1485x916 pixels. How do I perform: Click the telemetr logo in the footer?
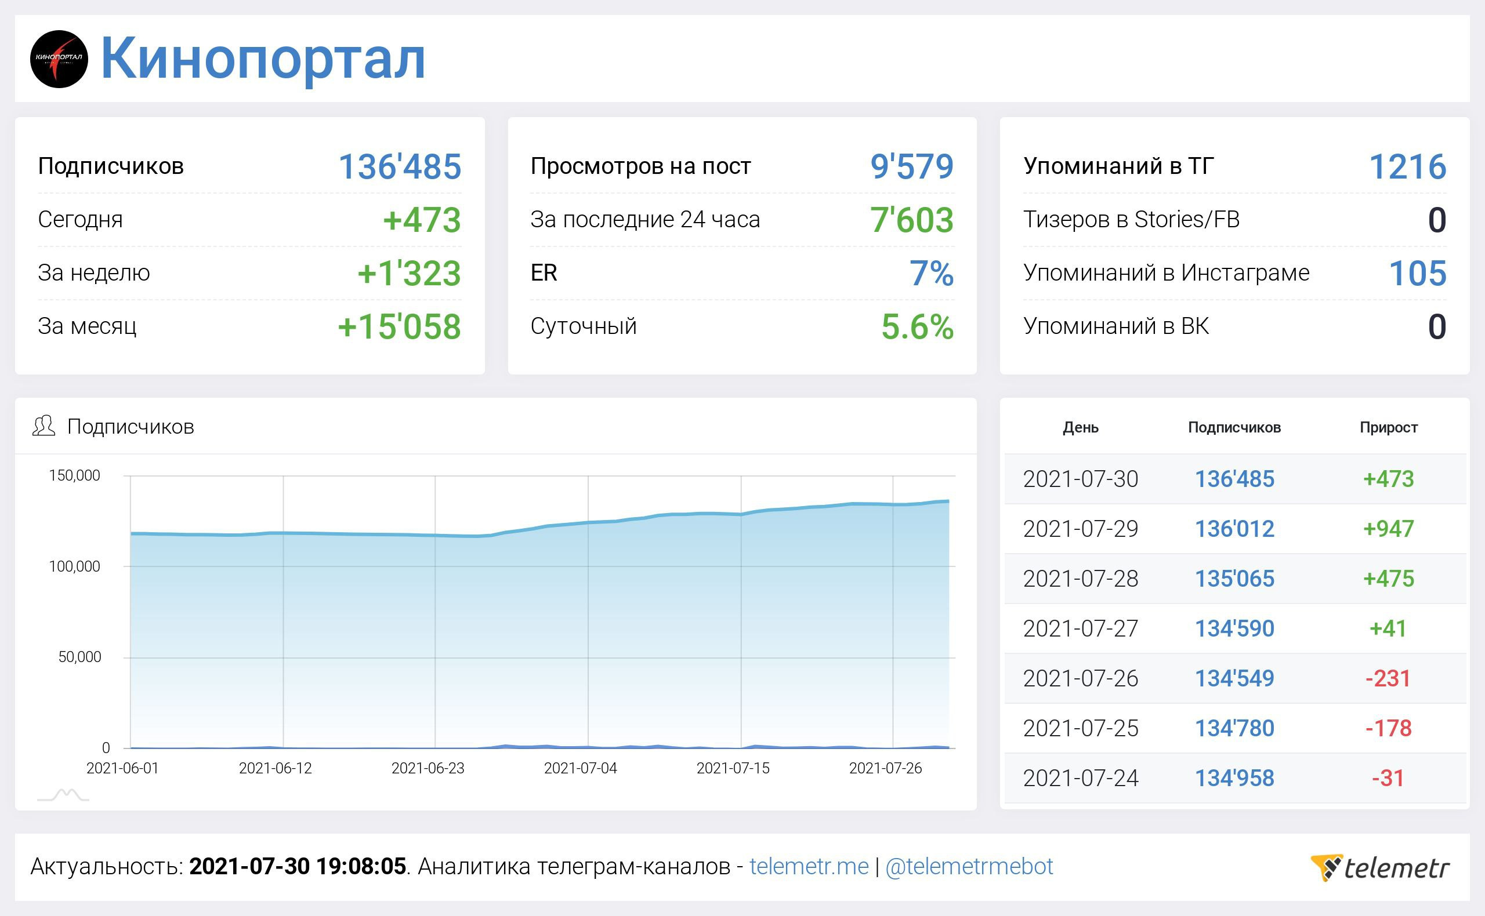(x=1379, y=867)
